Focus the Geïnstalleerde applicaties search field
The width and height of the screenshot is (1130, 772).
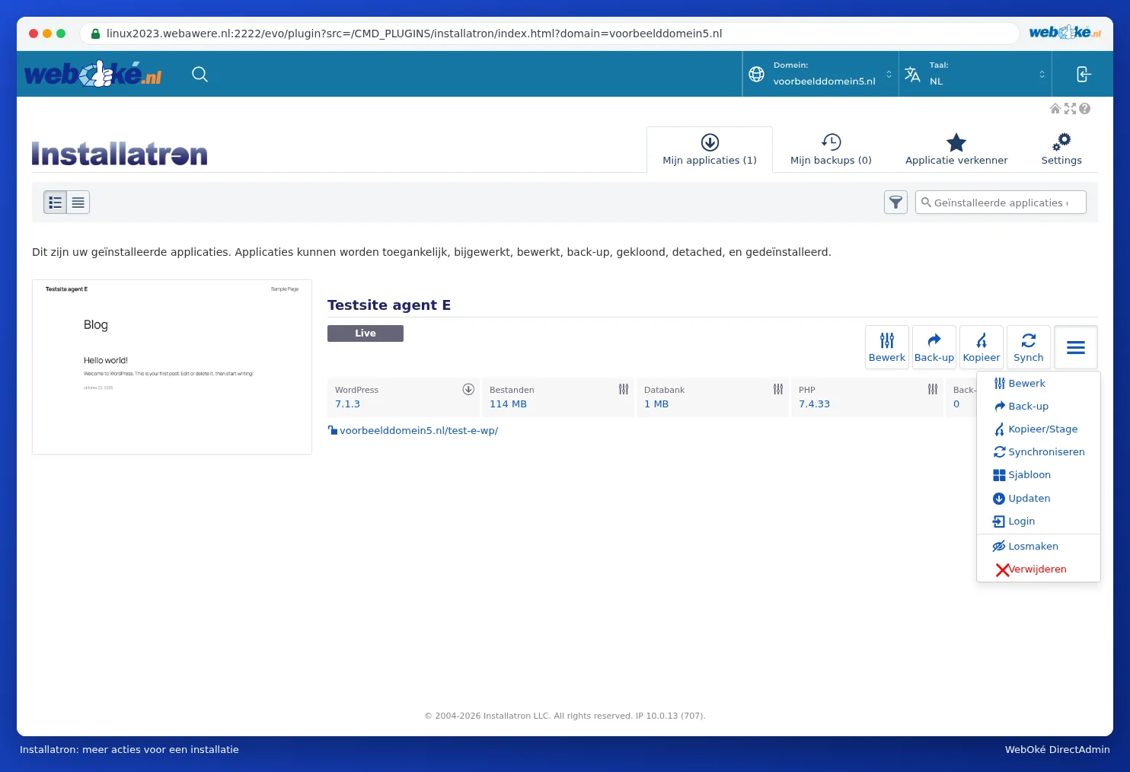1001,203
